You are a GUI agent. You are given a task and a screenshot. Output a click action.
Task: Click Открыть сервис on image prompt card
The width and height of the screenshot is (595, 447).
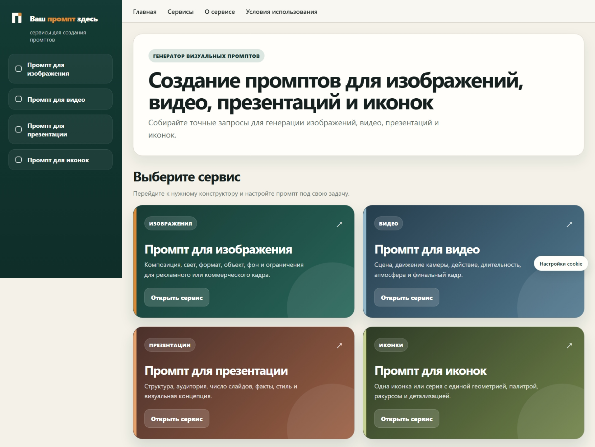(177, 297)
